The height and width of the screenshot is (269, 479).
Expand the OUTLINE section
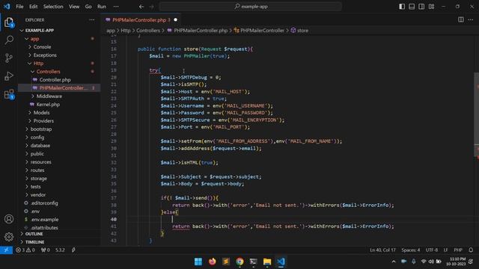click(34, 234)
